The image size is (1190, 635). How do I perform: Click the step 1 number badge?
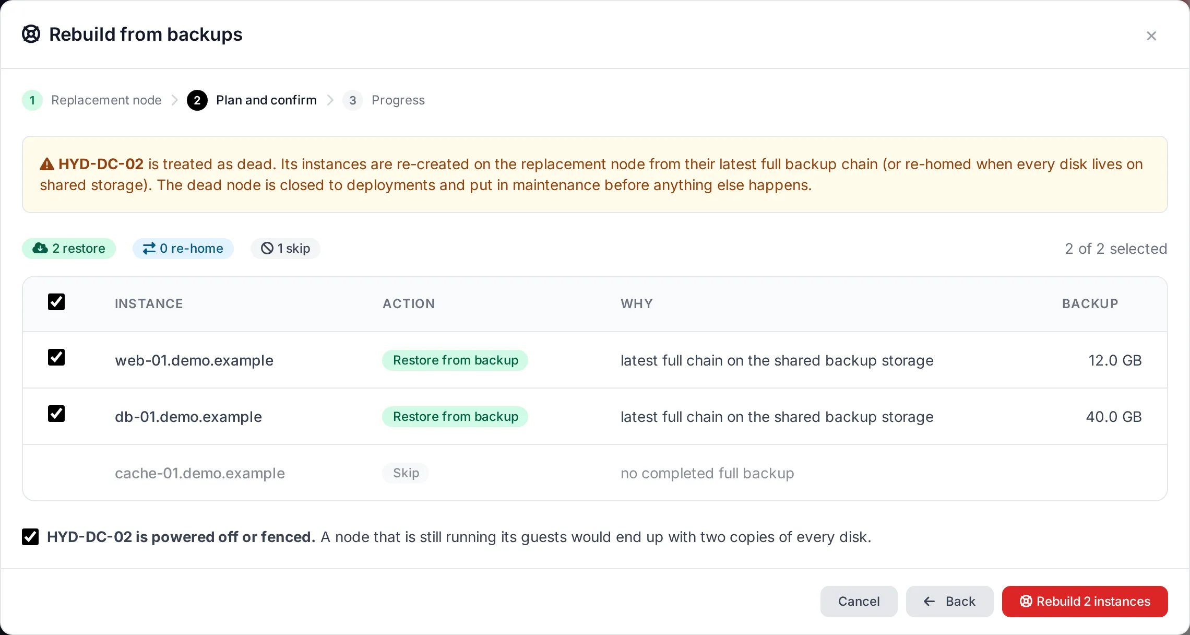pyautogui.click(x=32, y=100)
